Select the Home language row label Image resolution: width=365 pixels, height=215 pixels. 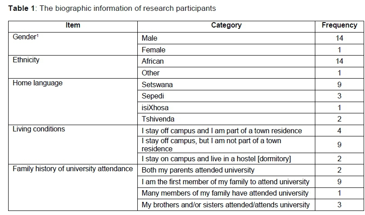pos(37,83)
